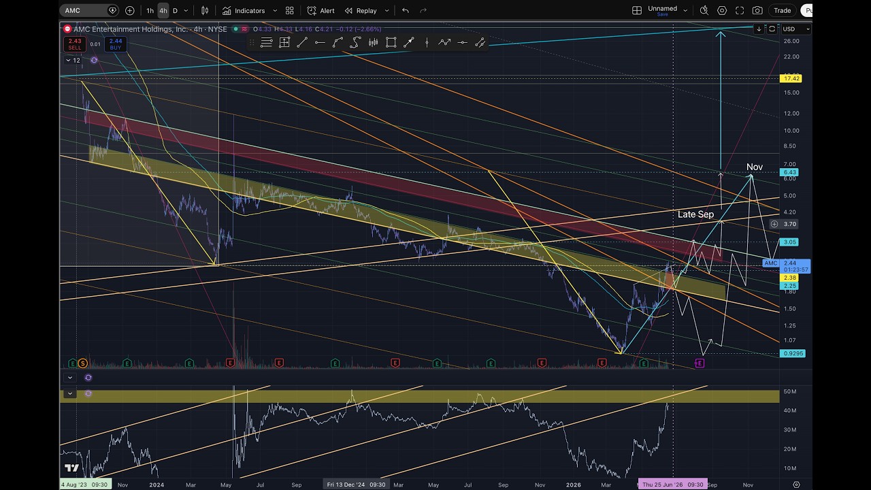The image size is (871, 490).
Task: Click the TradingView logo
Action: [x=71, y=468]
